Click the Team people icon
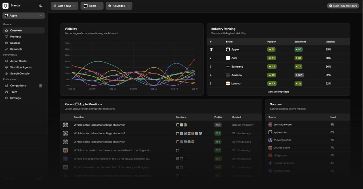Image resolution: width=363 pixels, height=189 pixels. click(7, 92)
